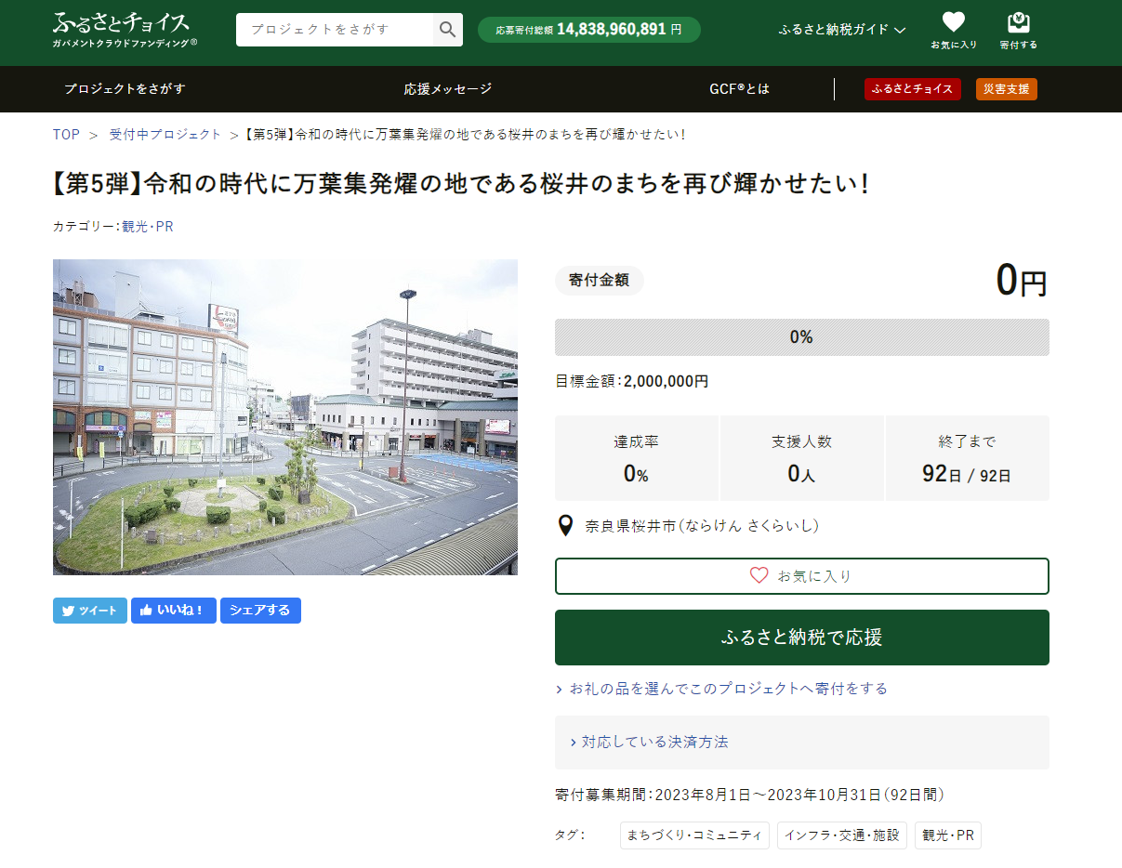
Task: Open favorites via heart icon in header
Action: click(x=953, y=22)
